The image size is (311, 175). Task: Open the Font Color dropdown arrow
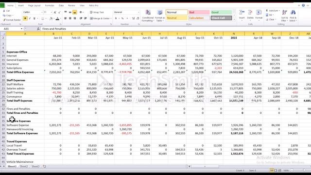coord(60,18)
